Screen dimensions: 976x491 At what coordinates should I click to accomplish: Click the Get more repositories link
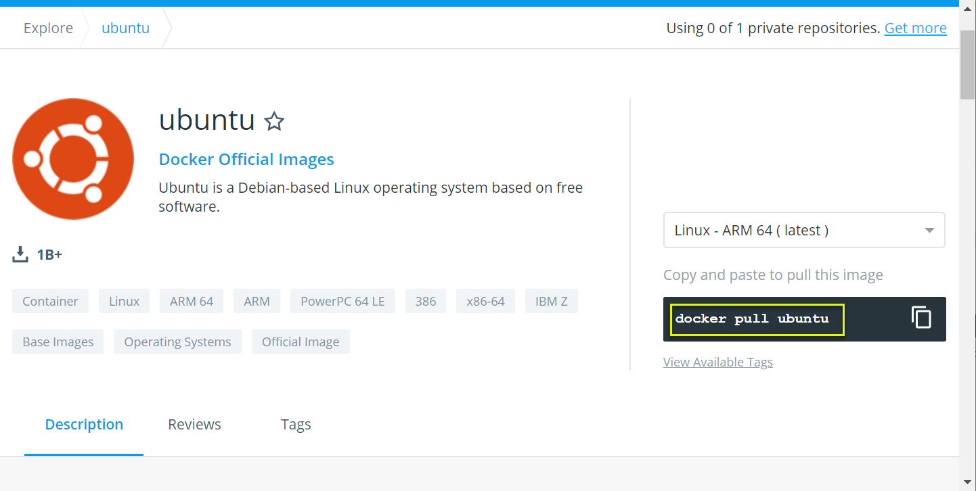(915, 28)
